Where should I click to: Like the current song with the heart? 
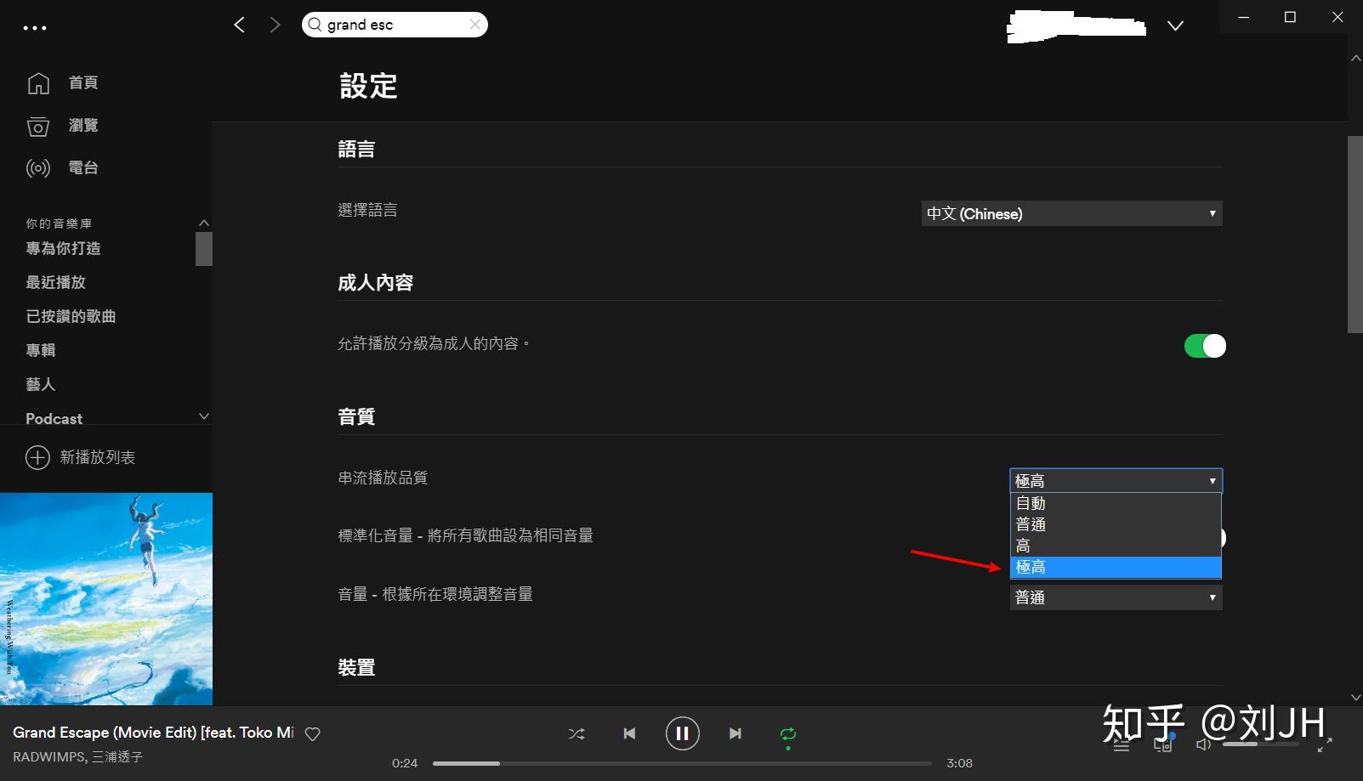tap(312, 733)
